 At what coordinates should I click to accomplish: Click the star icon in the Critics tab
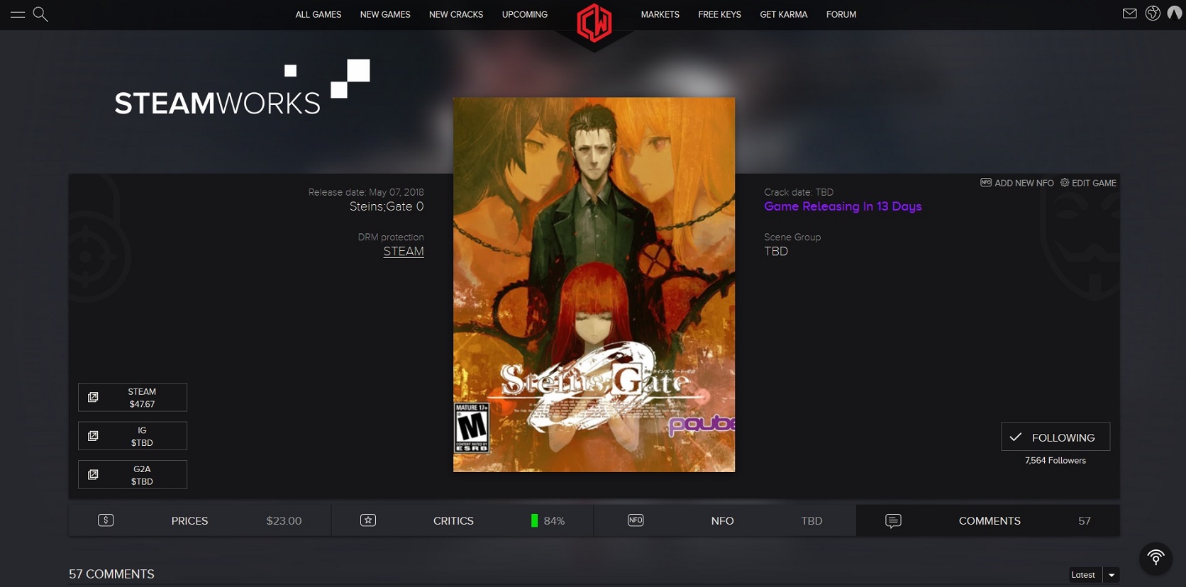368,520
